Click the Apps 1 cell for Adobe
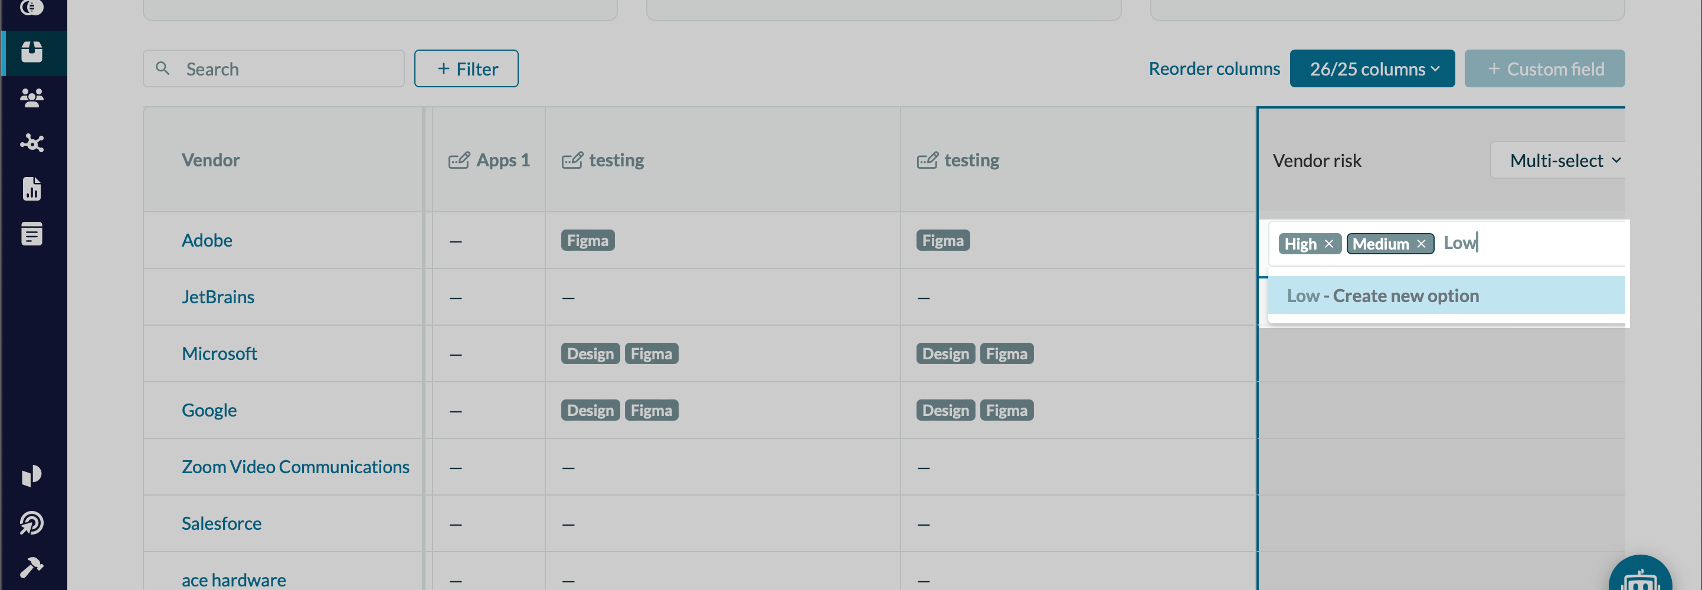The image size is (1702, 590). [x=488, y=241]
